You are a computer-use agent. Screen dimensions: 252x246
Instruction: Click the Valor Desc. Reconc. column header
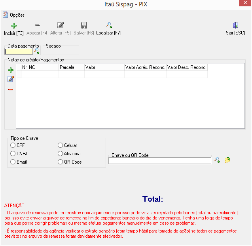click(x=187, y=67)
